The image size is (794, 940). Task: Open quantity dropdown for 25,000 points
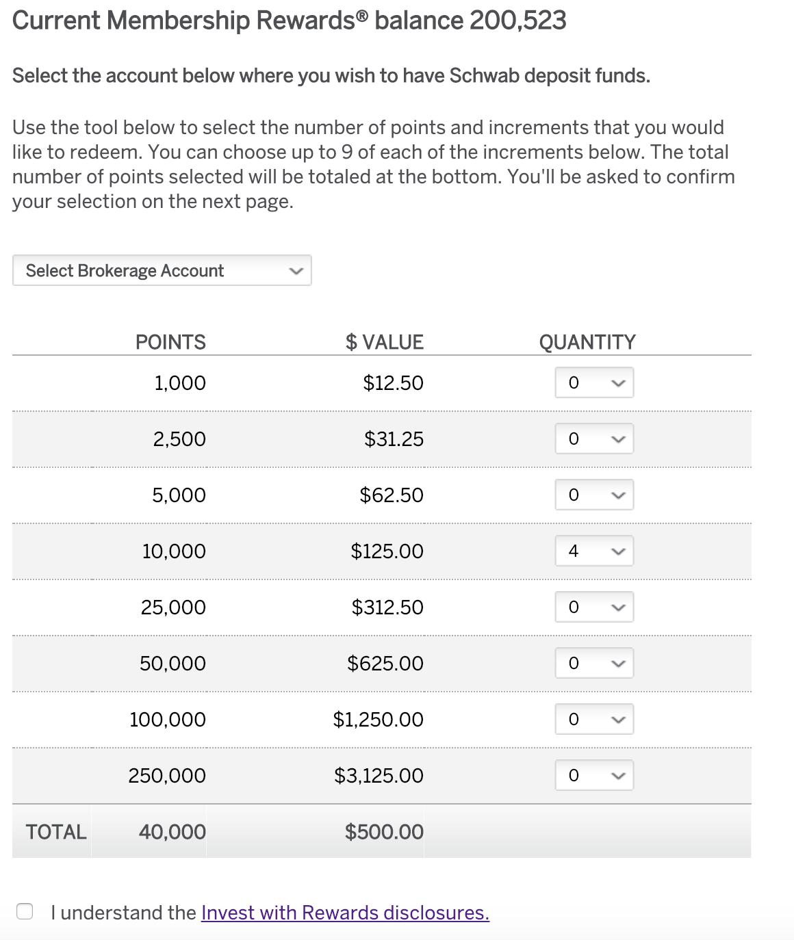tap(594, 607)
